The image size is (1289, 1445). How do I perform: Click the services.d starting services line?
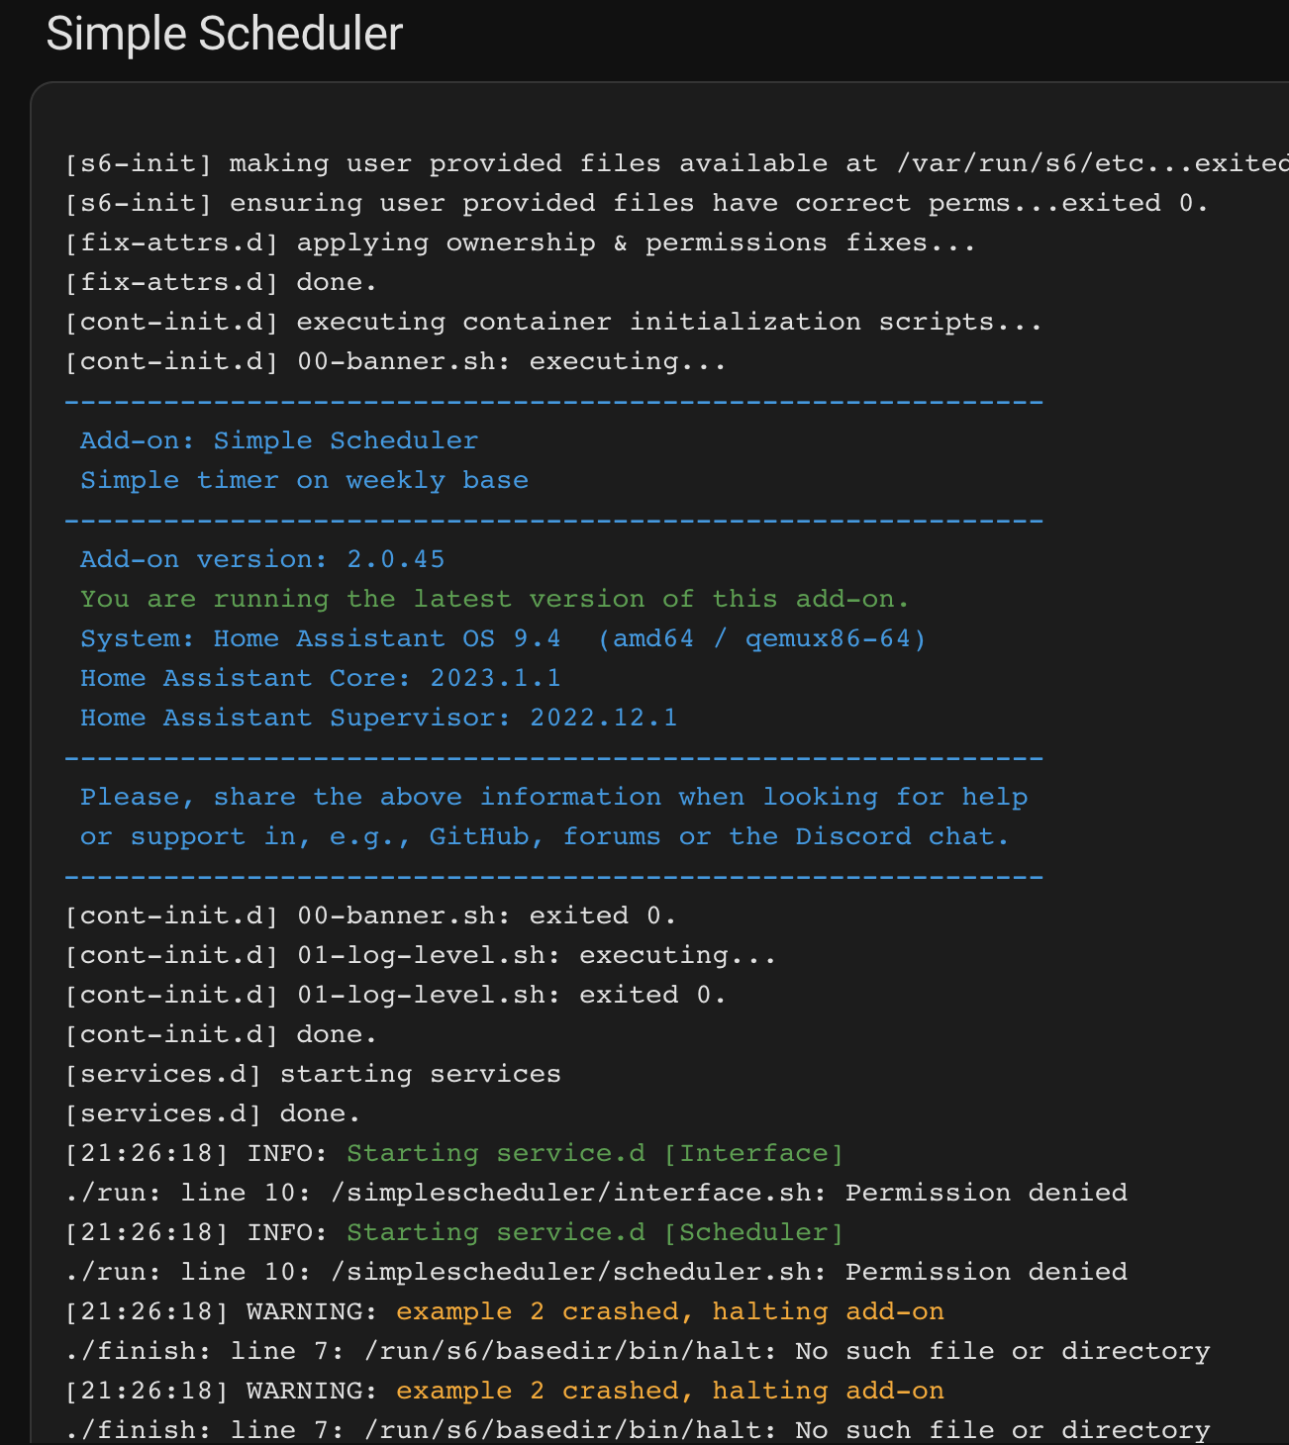[313, 1074]
